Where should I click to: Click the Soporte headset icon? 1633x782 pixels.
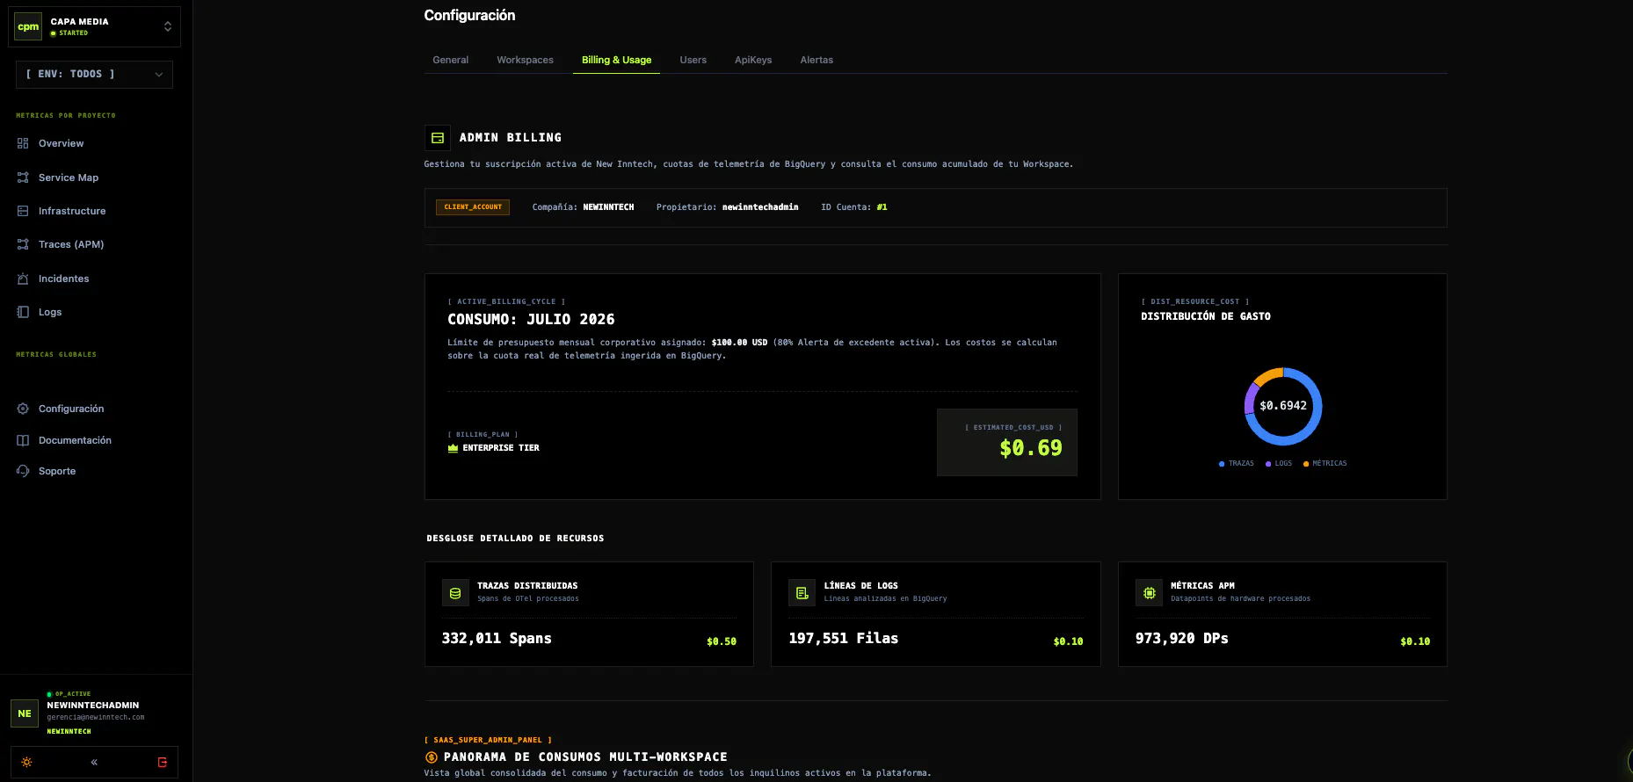click(x=23, y=471)
